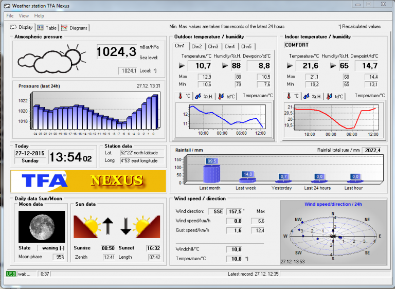Open the View menu
Screen dimensions: 395x289
24,16
